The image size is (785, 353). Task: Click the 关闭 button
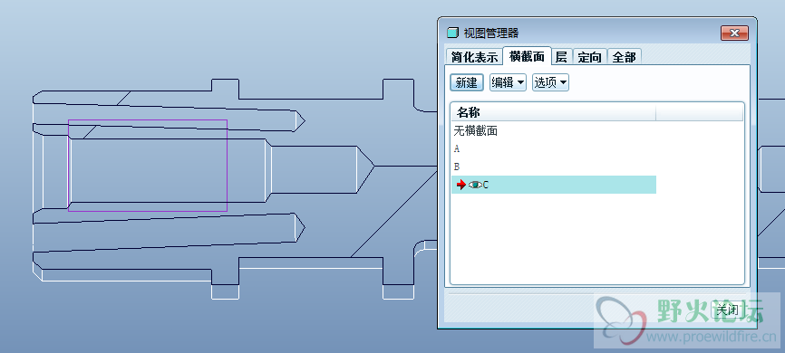726,310
